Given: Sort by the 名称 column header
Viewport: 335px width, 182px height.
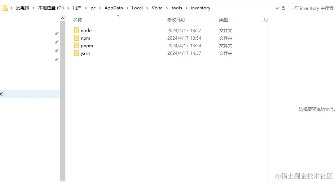Looking at the screenshot, I should [78, 20].
